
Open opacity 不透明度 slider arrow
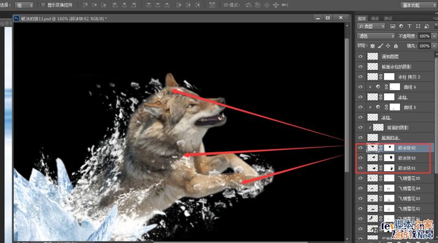(434, 36)
